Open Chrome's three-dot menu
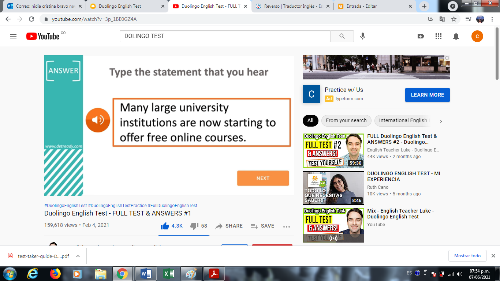 (x=493, y=19)
